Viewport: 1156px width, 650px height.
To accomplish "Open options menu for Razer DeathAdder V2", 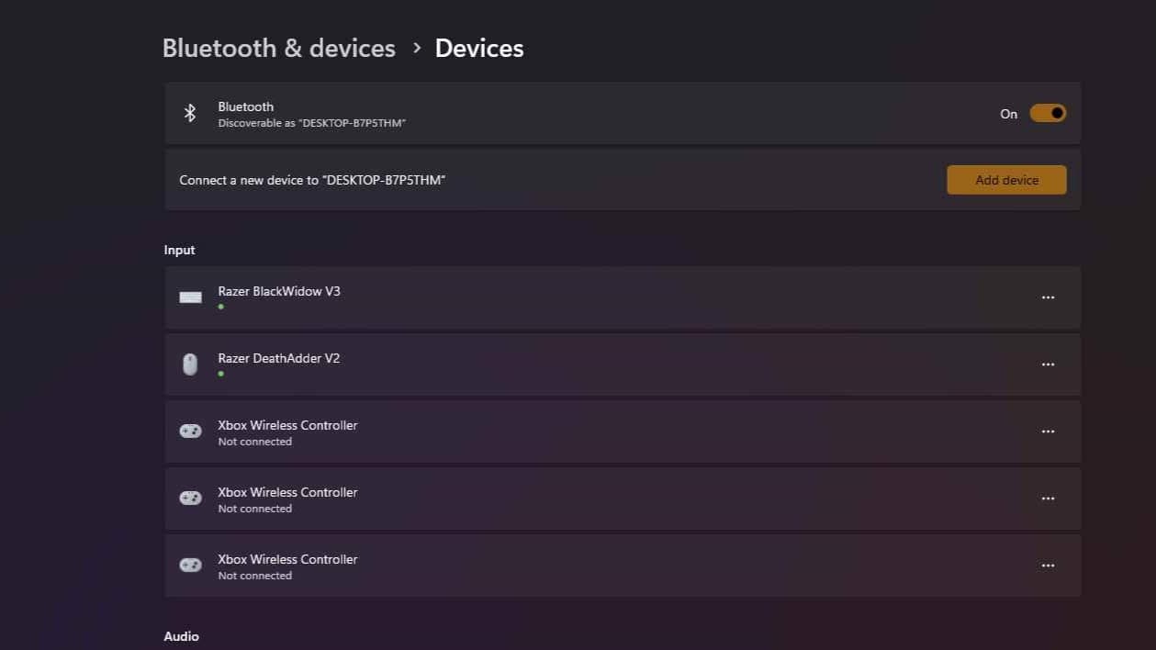I will [x=1048, y=364].
